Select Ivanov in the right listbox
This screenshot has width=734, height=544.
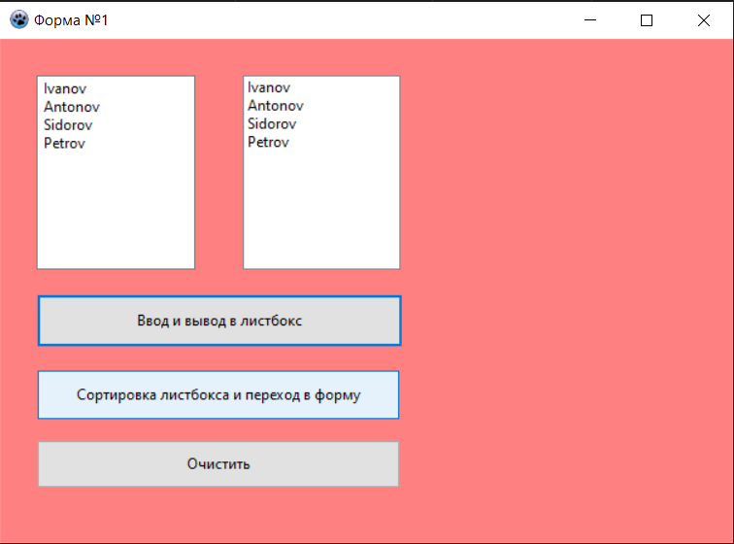coord(269,87)
